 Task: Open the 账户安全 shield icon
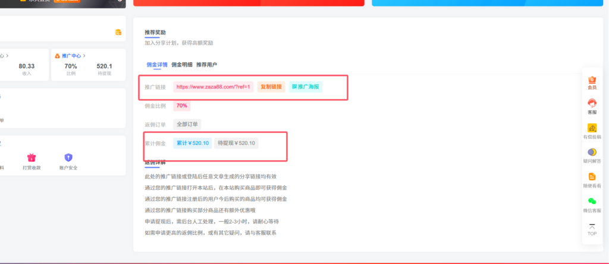click(x=68, y=157)
